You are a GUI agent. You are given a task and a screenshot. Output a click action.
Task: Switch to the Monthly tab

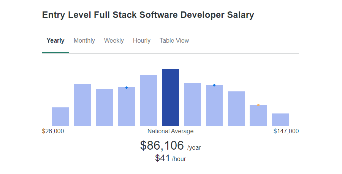(x=84, y=41)
